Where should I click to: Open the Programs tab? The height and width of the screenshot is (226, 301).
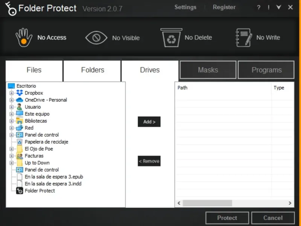266,70
